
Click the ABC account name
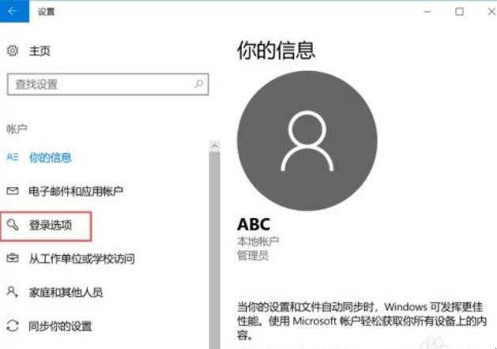(254, 224)
